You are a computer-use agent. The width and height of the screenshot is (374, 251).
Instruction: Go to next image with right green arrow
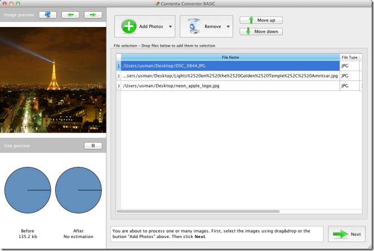pyautogui.click(x=93, y=15)
